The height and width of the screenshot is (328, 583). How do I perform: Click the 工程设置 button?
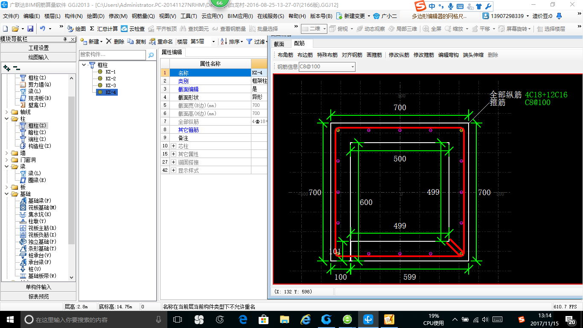[x=39, y=48]
